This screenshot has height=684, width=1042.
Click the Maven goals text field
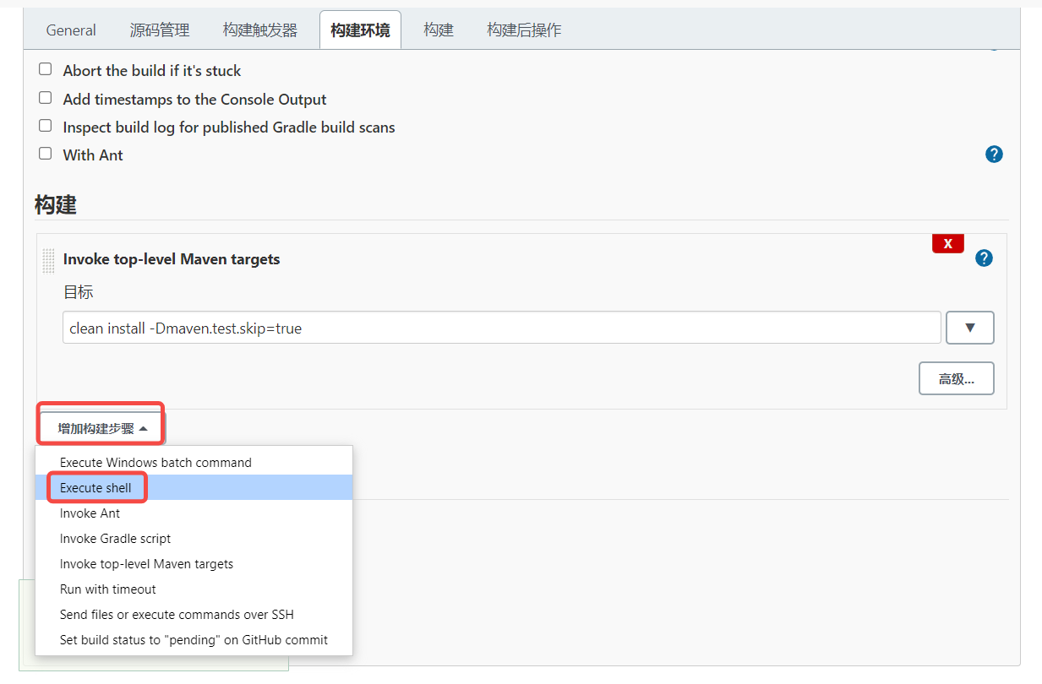501,328
